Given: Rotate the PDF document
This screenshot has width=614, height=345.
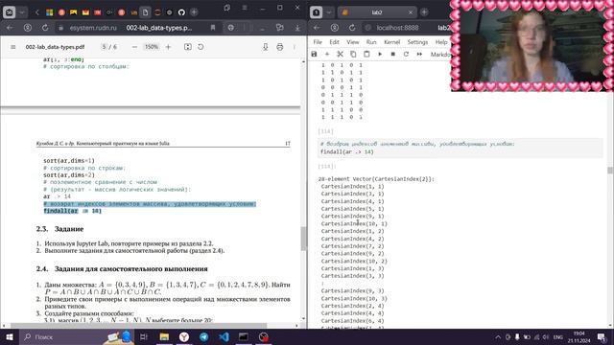Looking at the screenshot, I should point(201,47).
